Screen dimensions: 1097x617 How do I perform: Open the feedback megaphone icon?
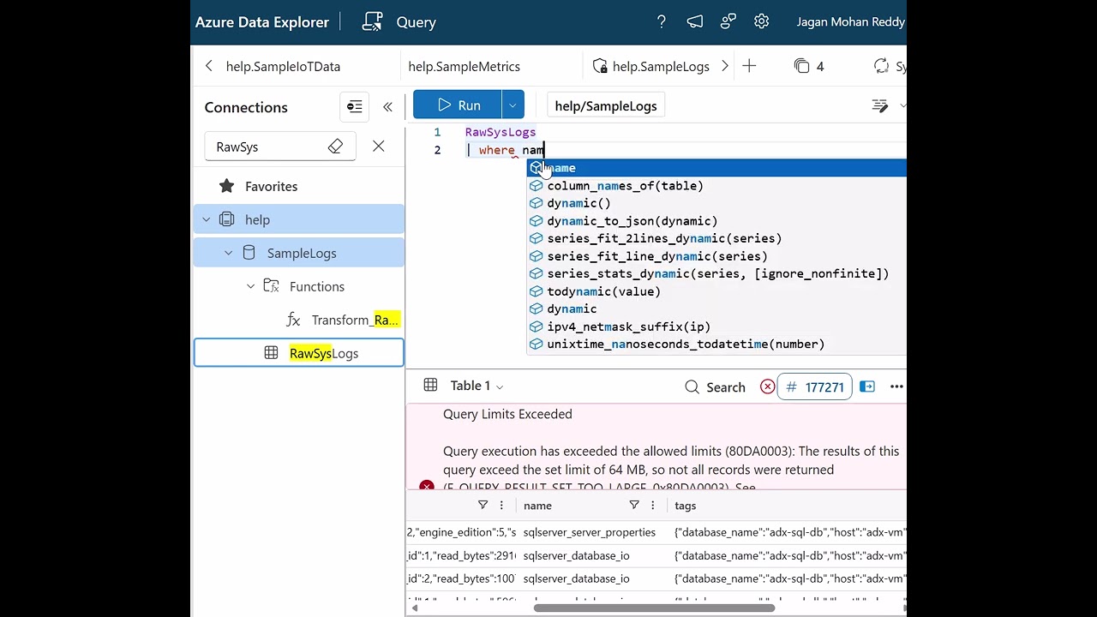(x=695, y=22)
